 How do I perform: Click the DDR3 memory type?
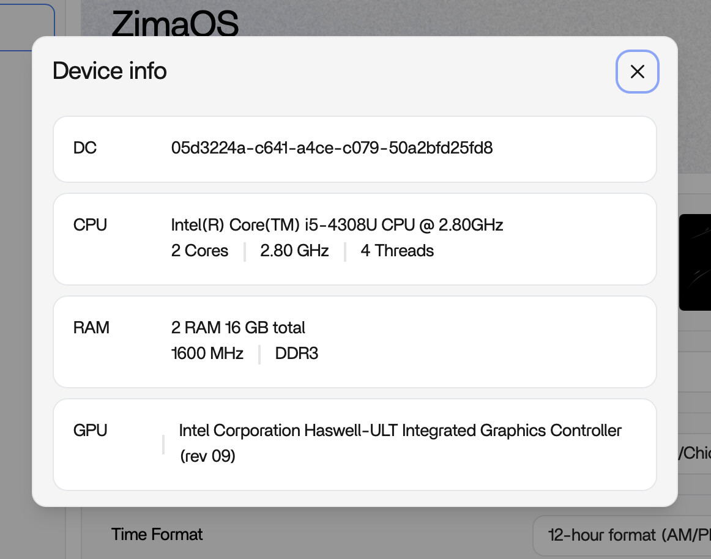297,354
